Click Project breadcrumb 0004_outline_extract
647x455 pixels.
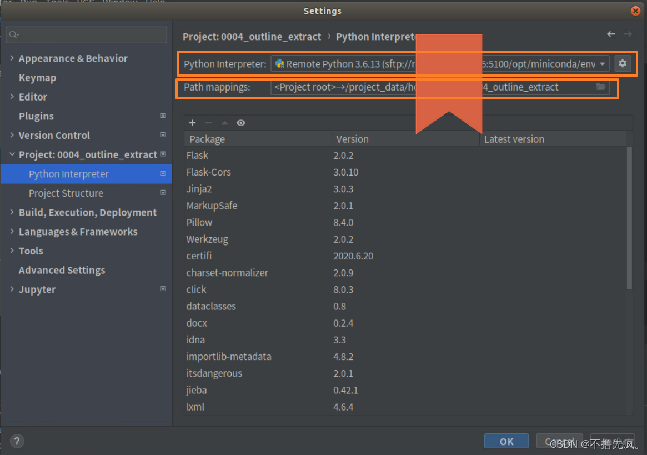(x=252, y=37)
